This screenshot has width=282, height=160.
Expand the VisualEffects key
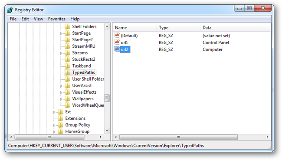[x=61, y=93]
